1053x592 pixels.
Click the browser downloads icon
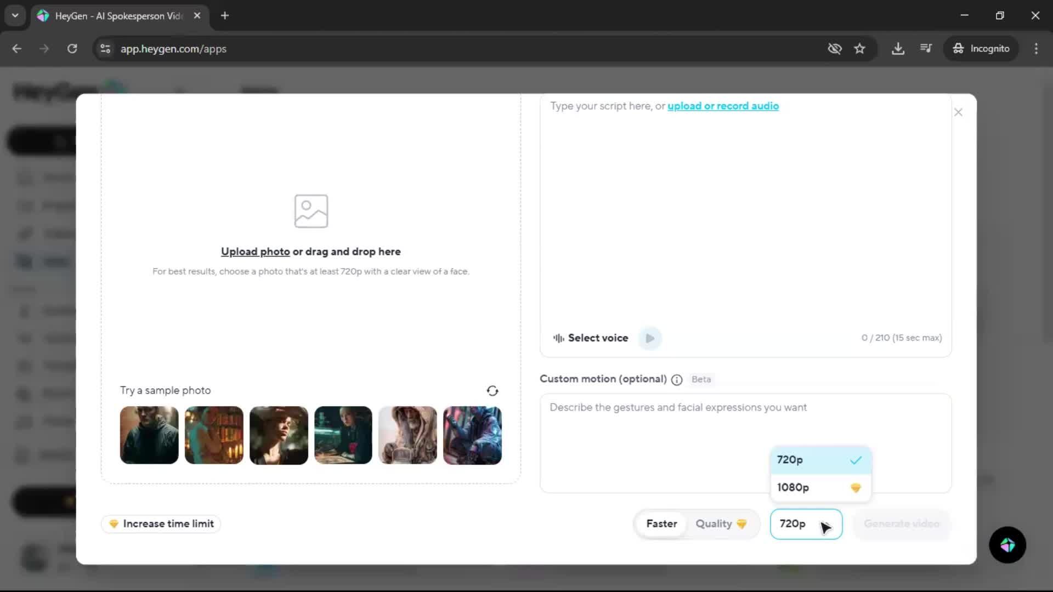[x=898, y=49]
